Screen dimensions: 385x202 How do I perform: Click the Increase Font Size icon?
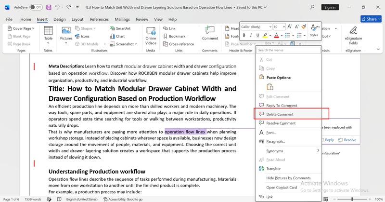point(290,27)
